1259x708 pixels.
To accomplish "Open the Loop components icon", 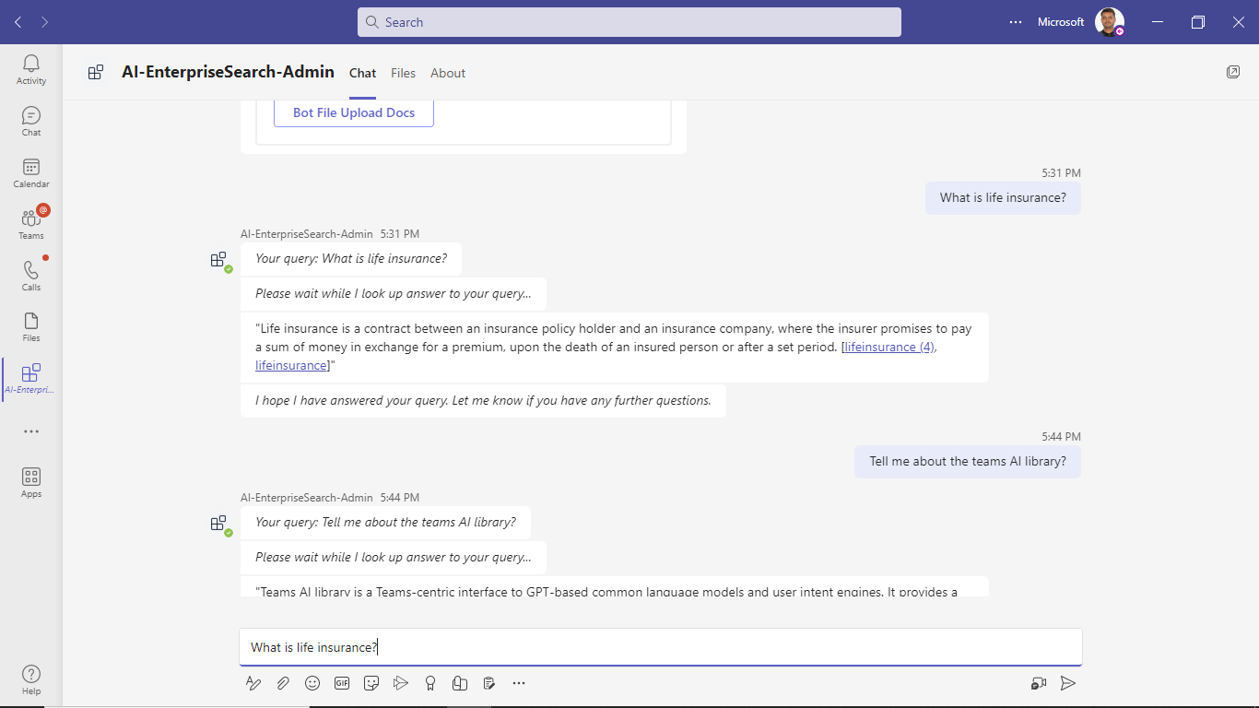I will click(460, 683).
